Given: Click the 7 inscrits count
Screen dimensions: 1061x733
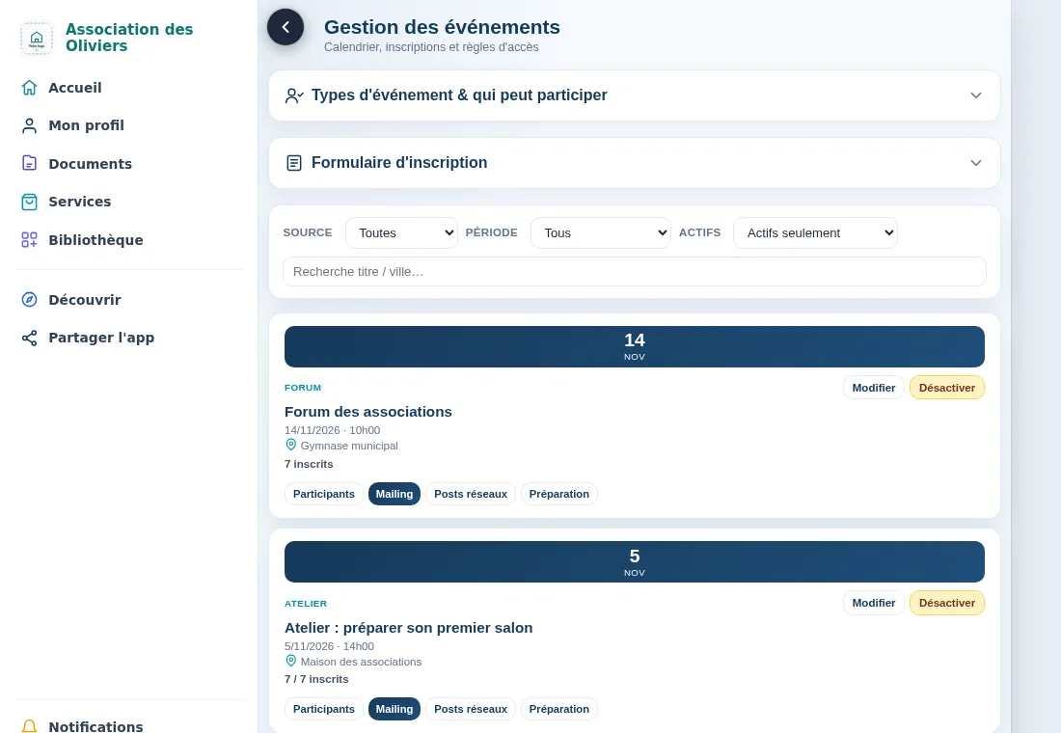Looking at the screenshot, I should coord(309,464).
